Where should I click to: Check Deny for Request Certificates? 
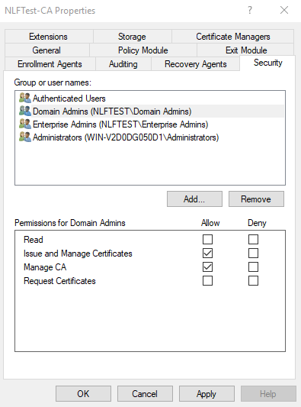[x=253, y=280]
